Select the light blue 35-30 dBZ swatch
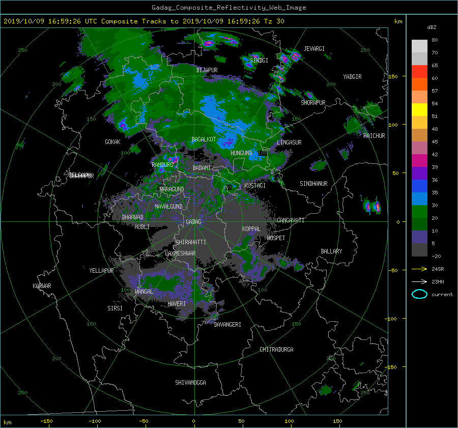 tap(419, 199)
